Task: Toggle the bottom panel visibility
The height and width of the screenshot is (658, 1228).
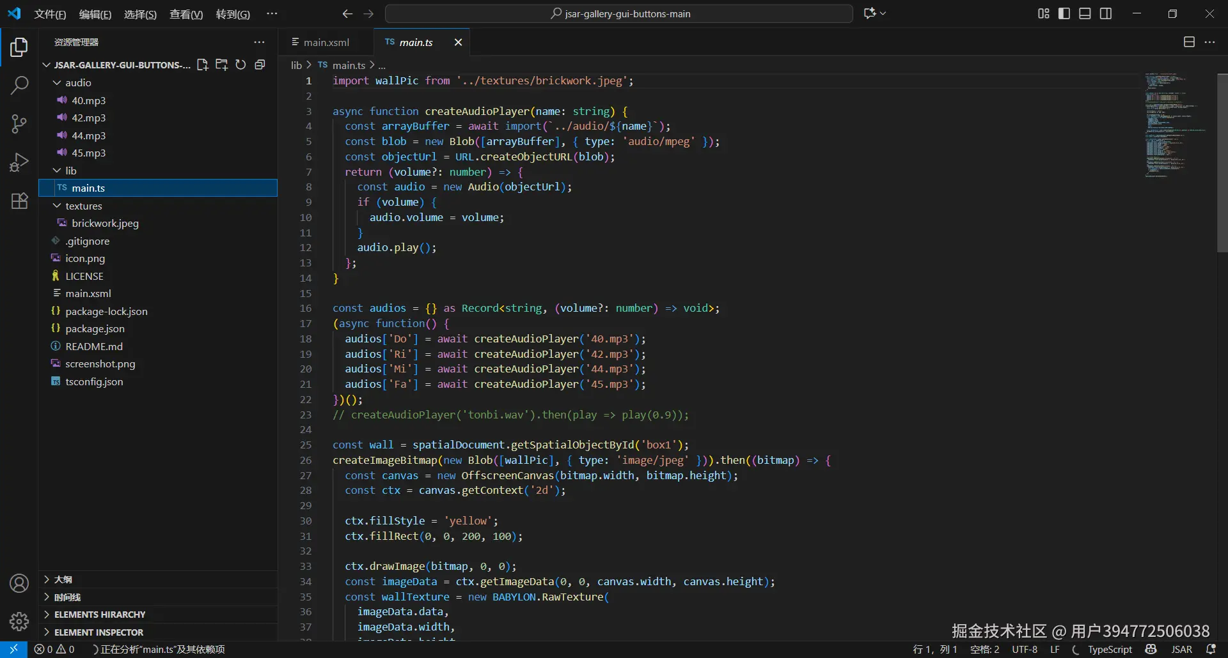Action: [1085, 13]
